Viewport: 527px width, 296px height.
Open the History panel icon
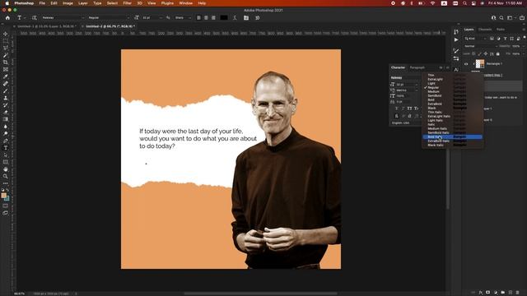click(x=456, y=32)
